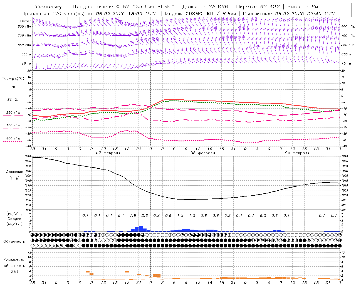
Task: Click the dotted line sample under 500 гПа legend
Action: pos(13,141)
